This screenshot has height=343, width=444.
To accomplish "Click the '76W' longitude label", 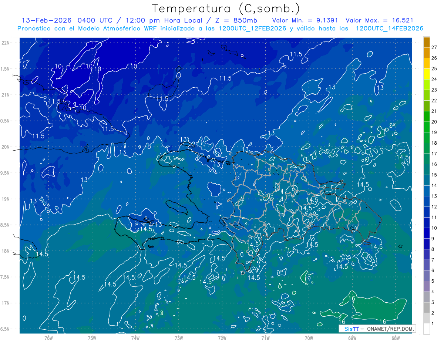I will pos(48,338).
